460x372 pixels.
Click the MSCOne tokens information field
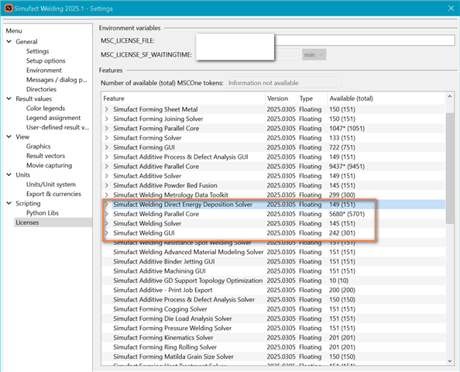point(283,83)
